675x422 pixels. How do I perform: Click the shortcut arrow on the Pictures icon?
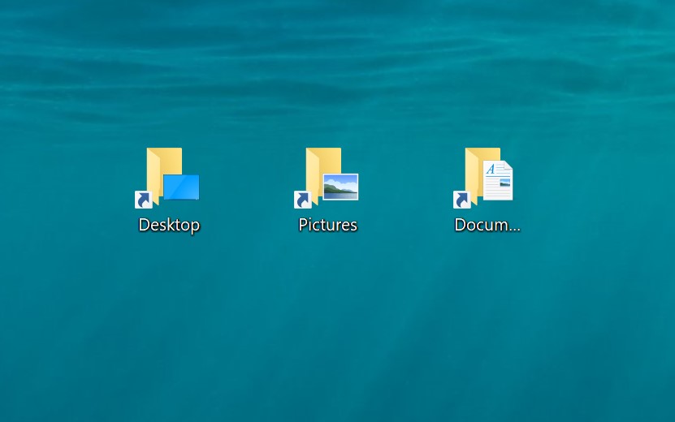tap(303, 200)
